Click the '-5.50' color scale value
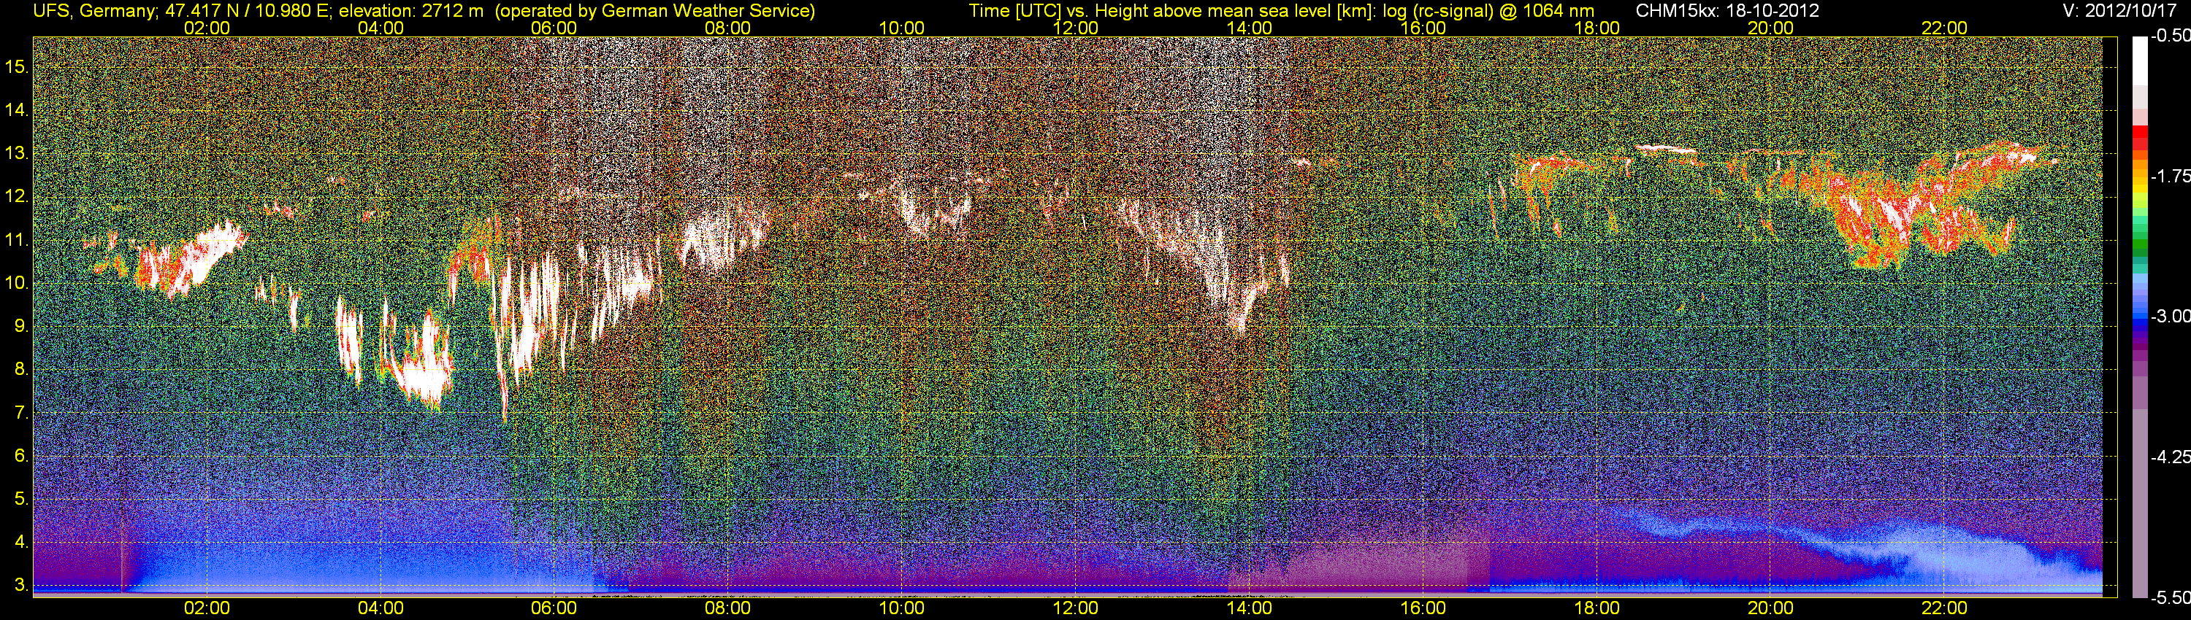The width and height of the screenshot is (2191, 620). click(x=2170, y=597)
